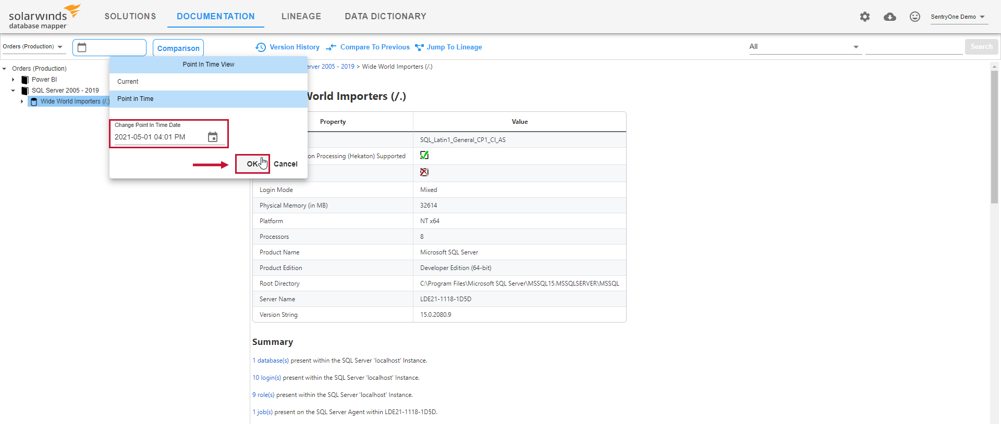Open the settings gear icon
Viewport: 1001px width, 424px height.
[865, 17]
